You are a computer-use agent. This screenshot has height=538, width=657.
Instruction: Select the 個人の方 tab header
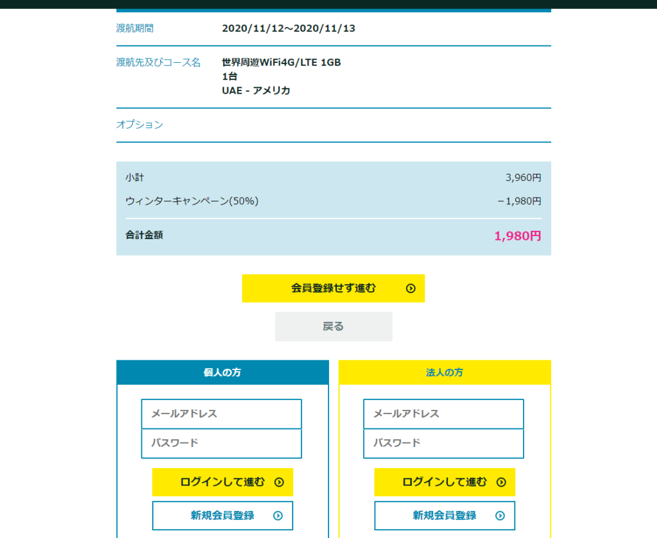coord(223,372)
